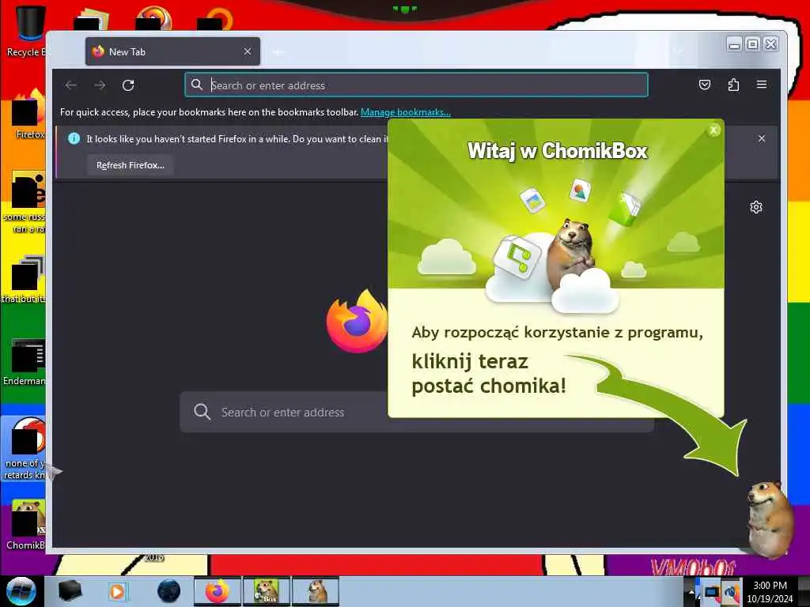The image size is (810, 607).
Task: Click the taskbar clock showing 3:00 PM
Action: point(770,591)
